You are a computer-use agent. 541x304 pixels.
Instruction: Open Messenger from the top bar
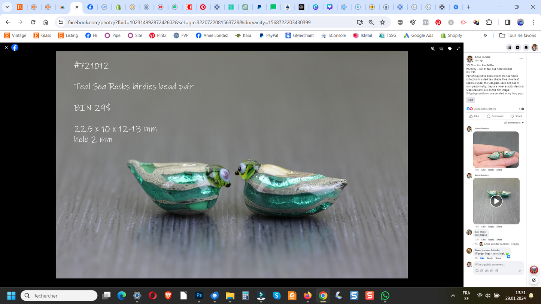[517, 47]
